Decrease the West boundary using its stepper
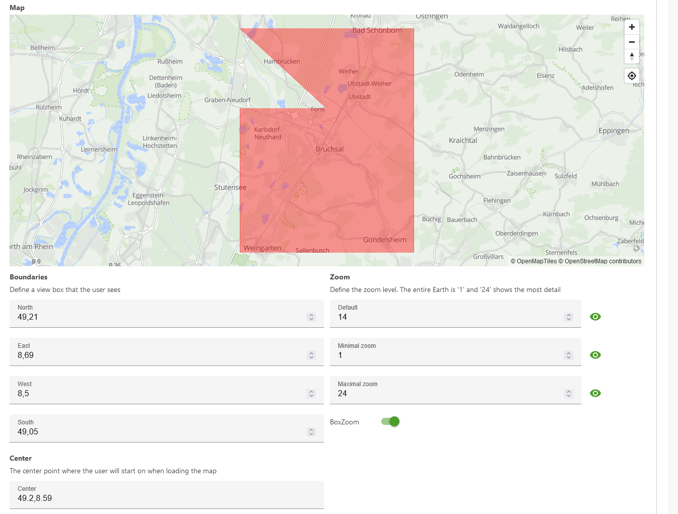Viewport: 678px width, 514px height. [311, 395]
